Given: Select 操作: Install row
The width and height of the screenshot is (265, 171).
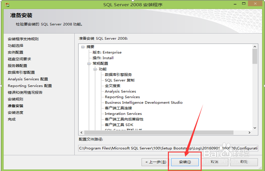Looking at the screenshot, I should pos(103,58).
